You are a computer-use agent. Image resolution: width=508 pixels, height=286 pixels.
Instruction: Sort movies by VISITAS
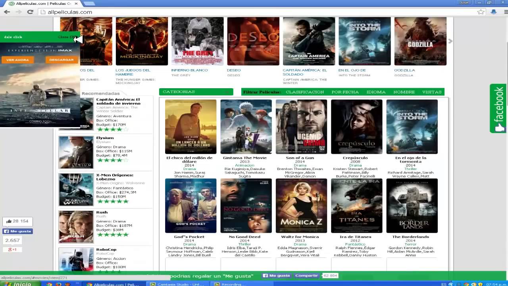click(x=432, y=92)
